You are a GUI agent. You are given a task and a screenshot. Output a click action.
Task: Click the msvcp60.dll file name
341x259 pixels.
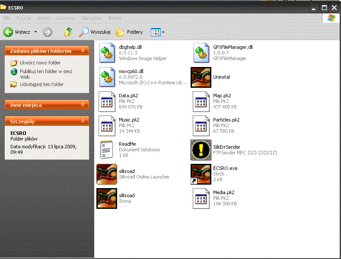coord(131,71)
